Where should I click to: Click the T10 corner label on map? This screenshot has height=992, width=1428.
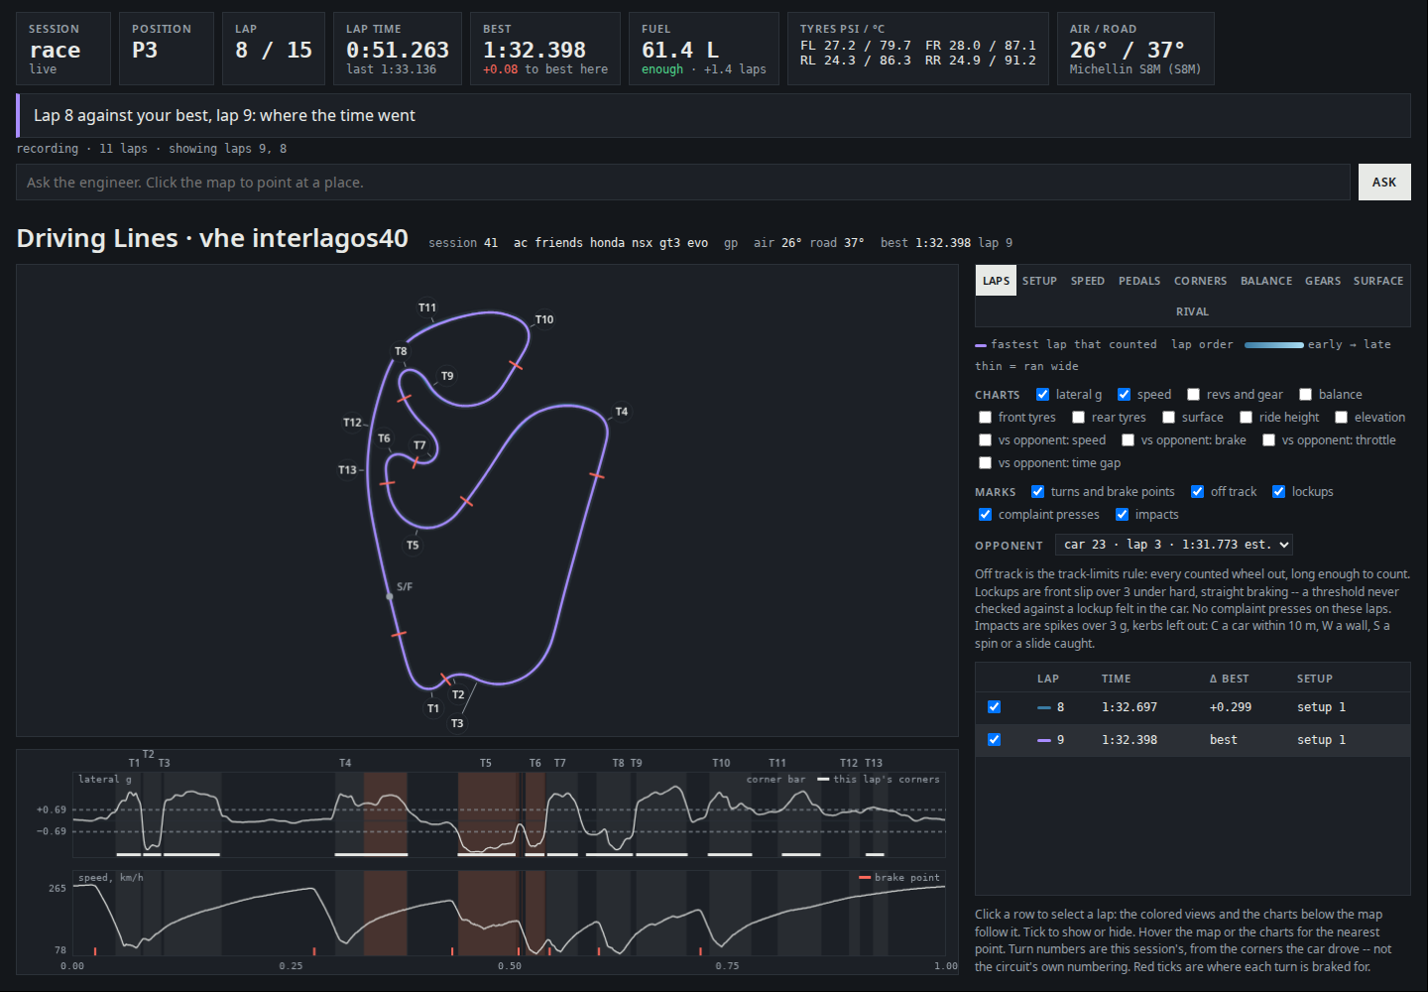(544, 319)
